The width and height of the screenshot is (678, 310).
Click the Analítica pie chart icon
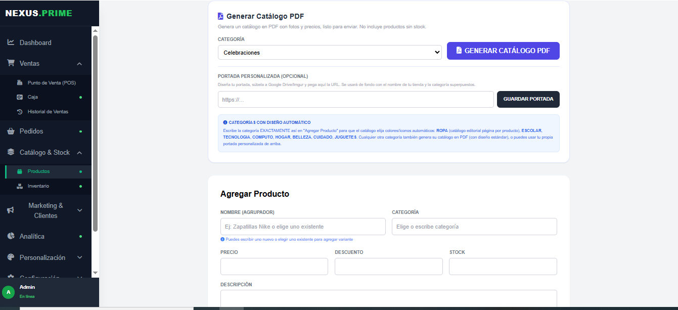click(11, 236)
